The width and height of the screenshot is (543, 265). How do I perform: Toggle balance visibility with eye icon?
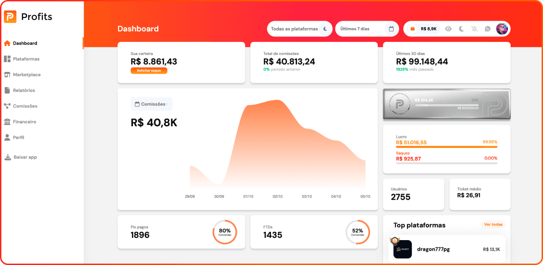[x=448, y=29]
